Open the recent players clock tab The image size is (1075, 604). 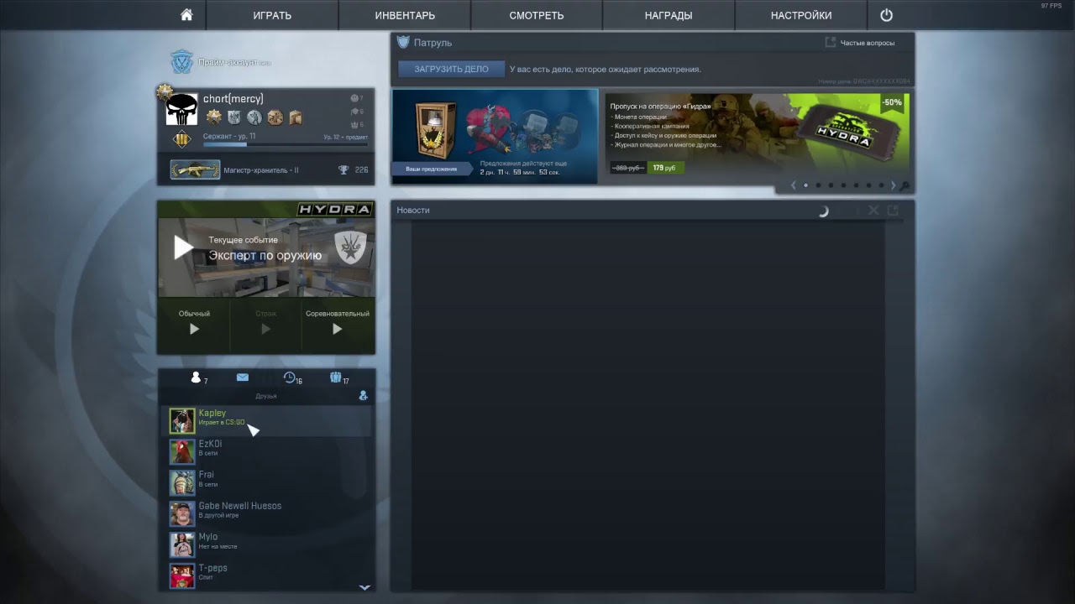290,377
